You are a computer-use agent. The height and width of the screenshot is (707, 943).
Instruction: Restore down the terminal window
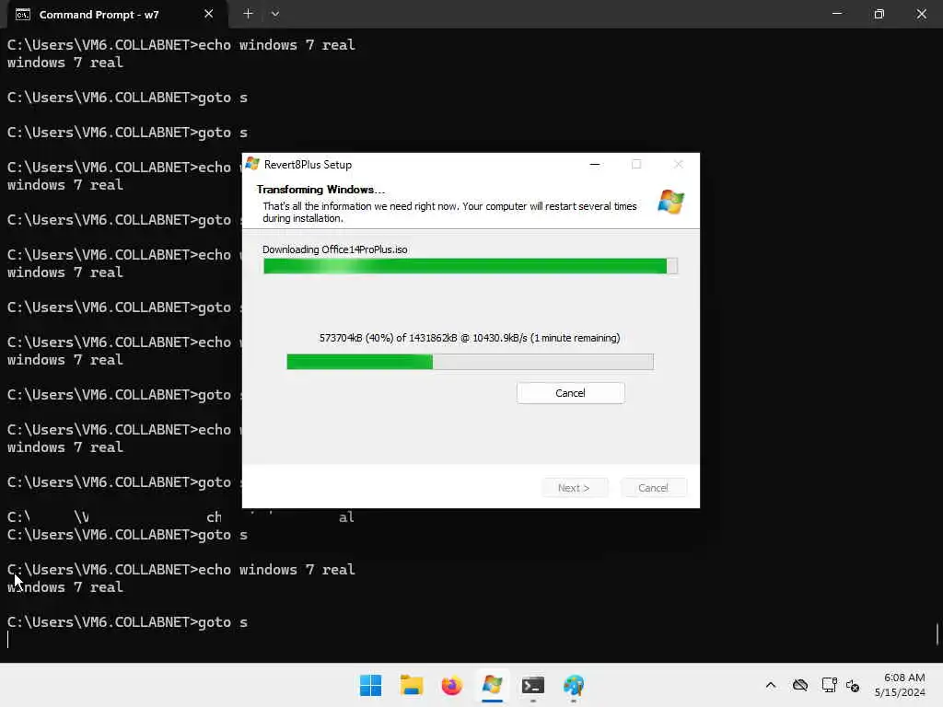point(879,14)
